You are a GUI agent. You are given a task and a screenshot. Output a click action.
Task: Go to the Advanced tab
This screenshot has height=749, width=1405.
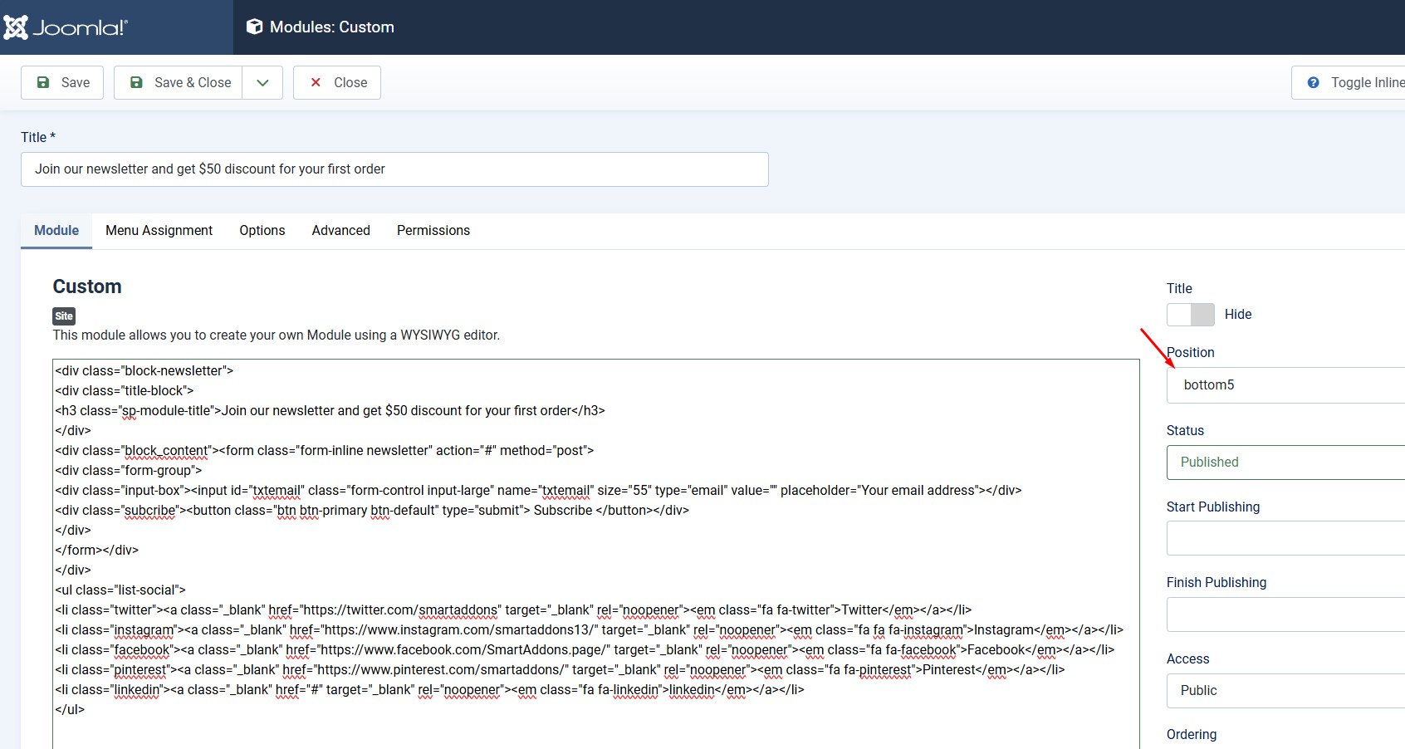340,230
